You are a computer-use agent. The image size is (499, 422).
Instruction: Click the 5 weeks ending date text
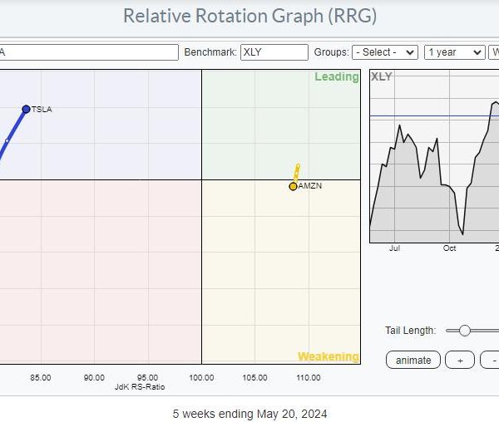click(x=249, y=414)
